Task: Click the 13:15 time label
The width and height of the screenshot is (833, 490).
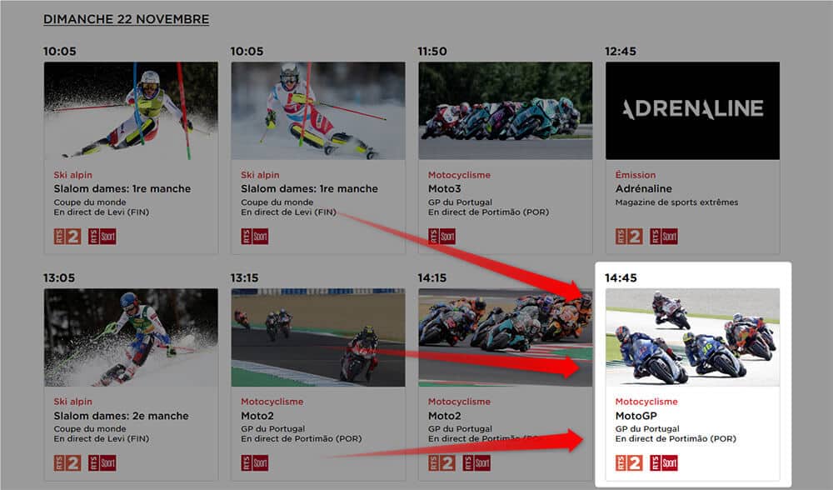Action: point(244,278)
